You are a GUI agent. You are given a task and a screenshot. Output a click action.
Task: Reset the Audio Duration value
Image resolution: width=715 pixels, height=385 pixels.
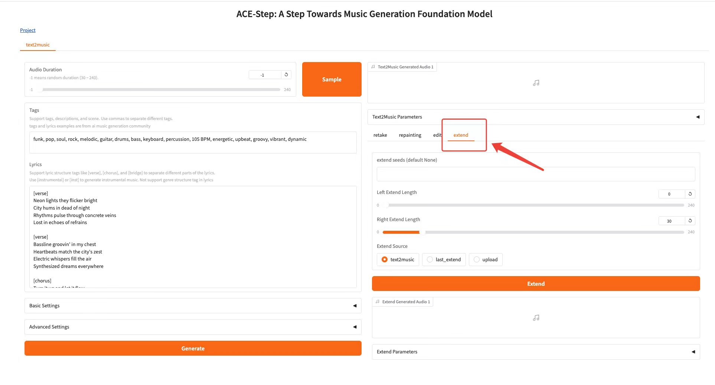(x=286, y=75)
